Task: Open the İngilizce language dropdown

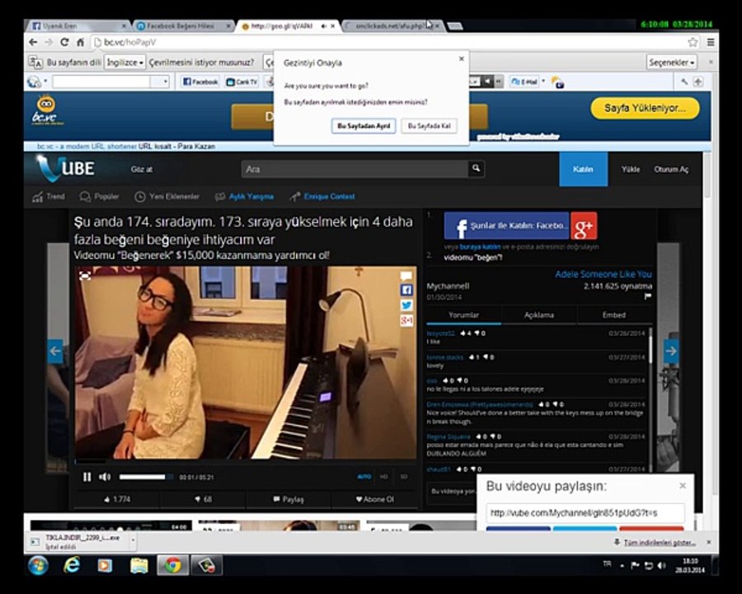Action: click(125, 62)
